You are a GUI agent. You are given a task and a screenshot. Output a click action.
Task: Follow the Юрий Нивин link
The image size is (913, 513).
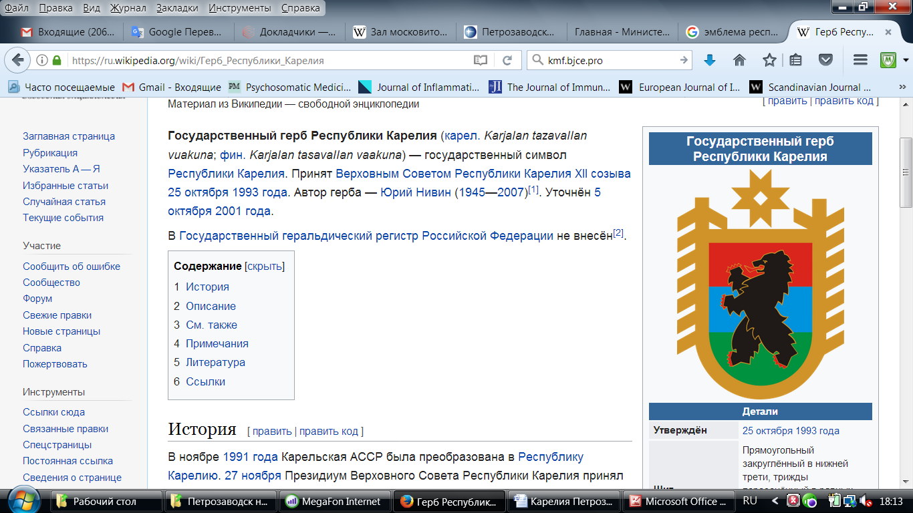(x=416, y=192)
